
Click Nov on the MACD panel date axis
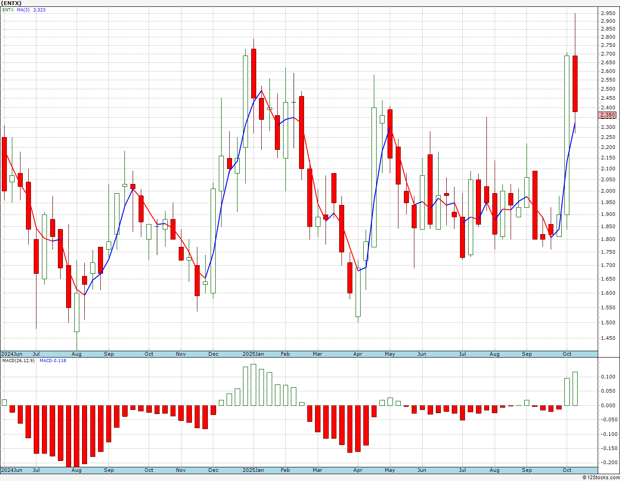[x=181, y=470]
